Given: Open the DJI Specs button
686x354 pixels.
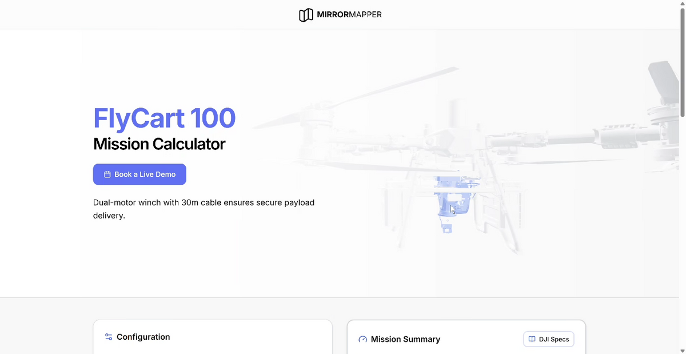Looking at the screenshot, I should 549,339.
